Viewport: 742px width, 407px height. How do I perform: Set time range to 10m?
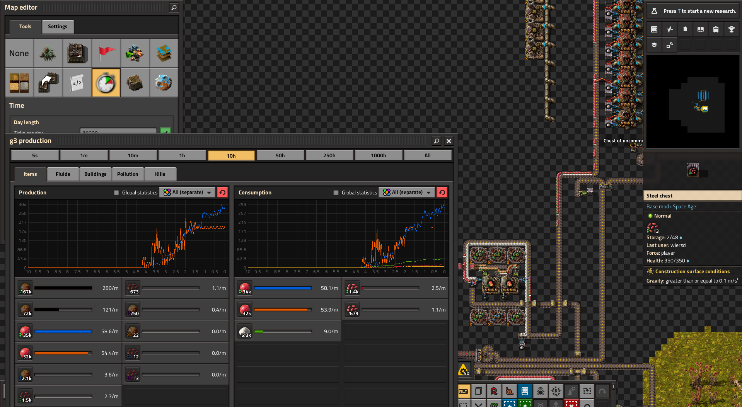[x=133, y=155]
